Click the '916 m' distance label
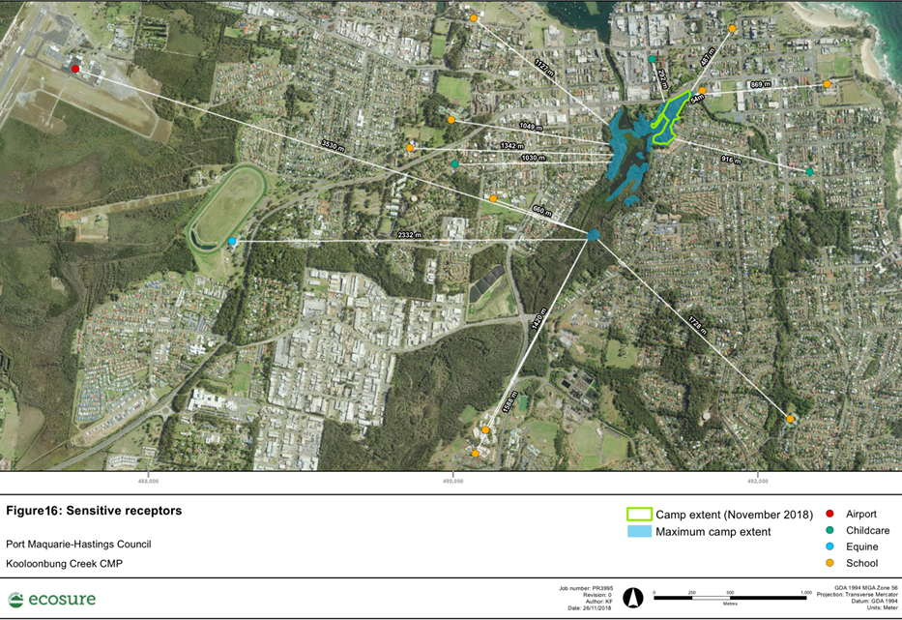 (731, 160)
